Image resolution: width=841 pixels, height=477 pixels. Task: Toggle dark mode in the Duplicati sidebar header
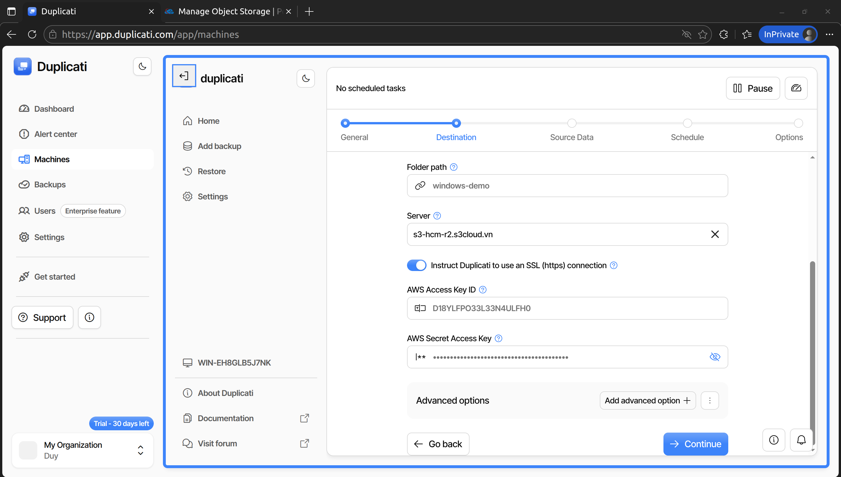142,66
